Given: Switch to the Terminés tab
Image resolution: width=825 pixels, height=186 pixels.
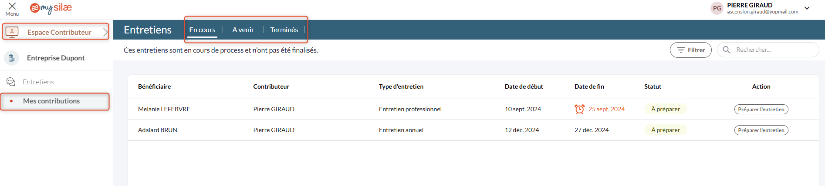Looking at the screenshot, I should click(284, 30).
